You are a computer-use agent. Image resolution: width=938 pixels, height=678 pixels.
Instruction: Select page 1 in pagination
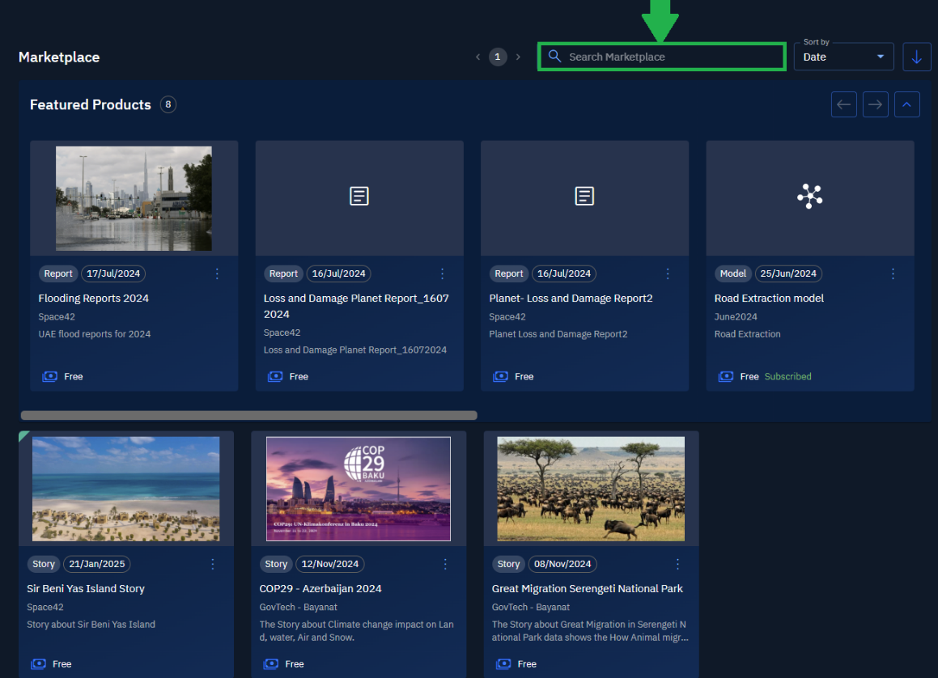(498, 57)
